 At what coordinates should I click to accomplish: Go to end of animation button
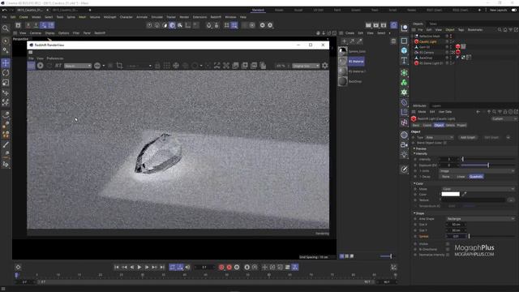(162, 267)
